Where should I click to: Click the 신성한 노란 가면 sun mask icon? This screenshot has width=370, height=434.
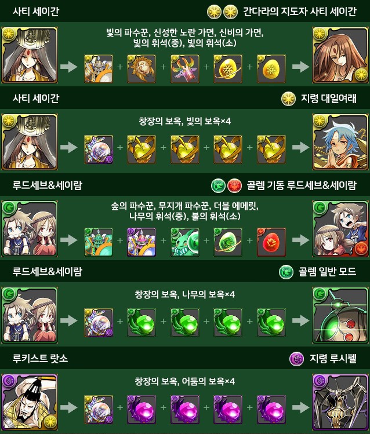142,69
